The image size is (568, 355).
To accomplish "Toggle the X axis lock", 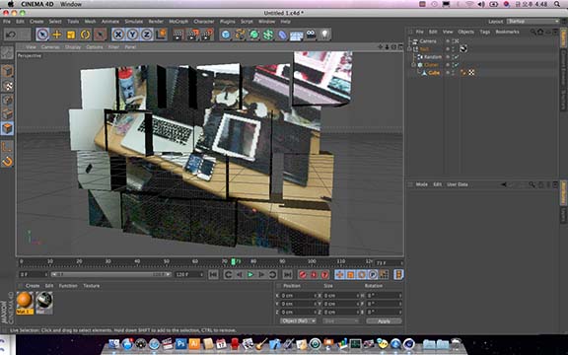I will click(118, 35).
